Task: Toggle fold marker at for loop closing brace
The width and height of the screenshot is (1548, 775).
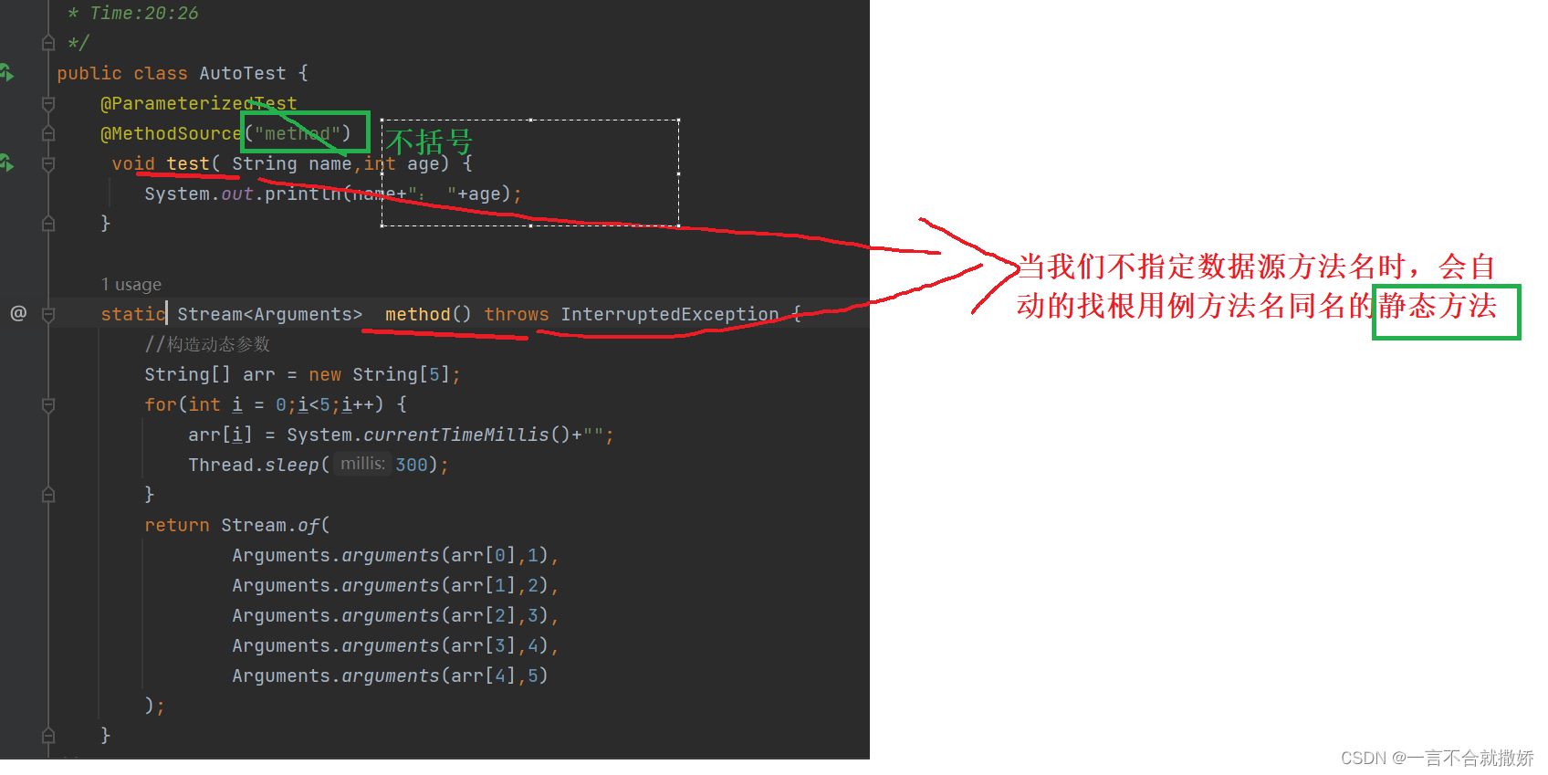Action: tap(48, 495)
